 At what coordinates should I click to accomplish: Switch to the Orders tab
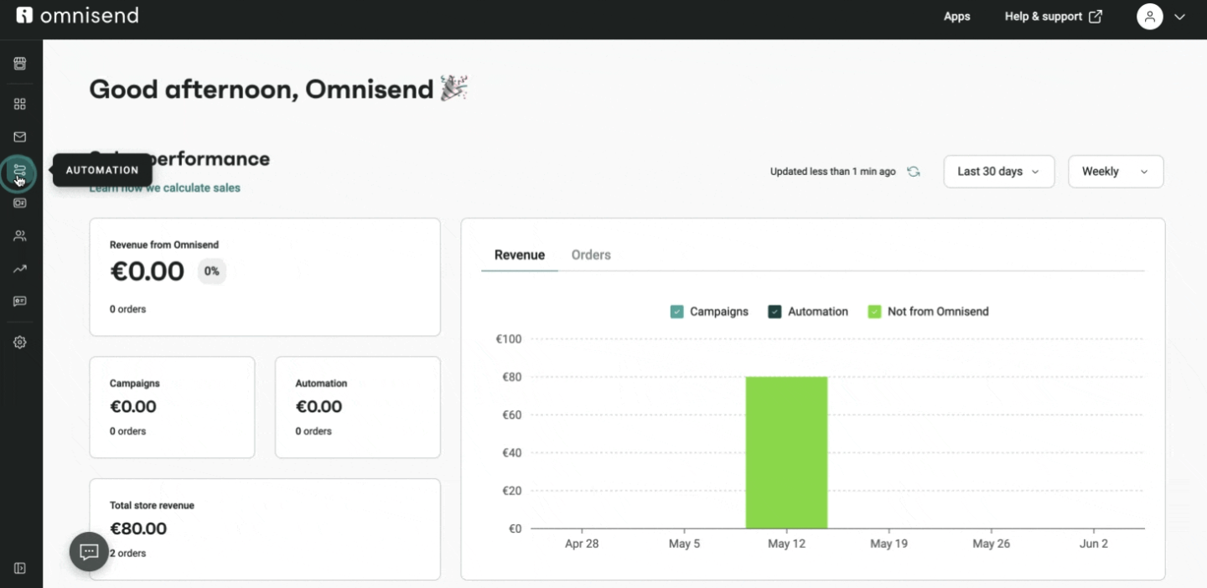pyautogui.click(x=591, y=255)
